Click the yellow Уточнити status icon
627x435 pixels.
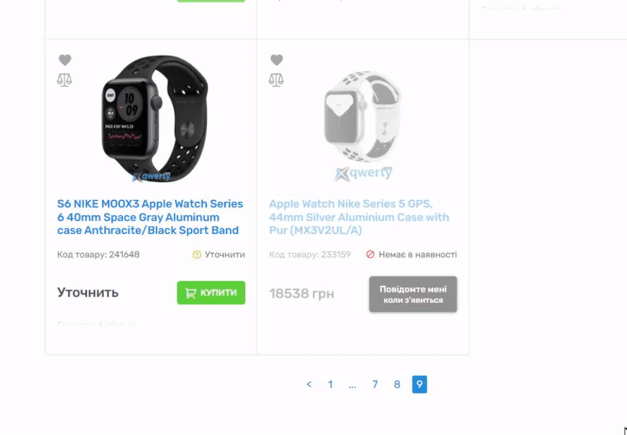click(197, 254)
